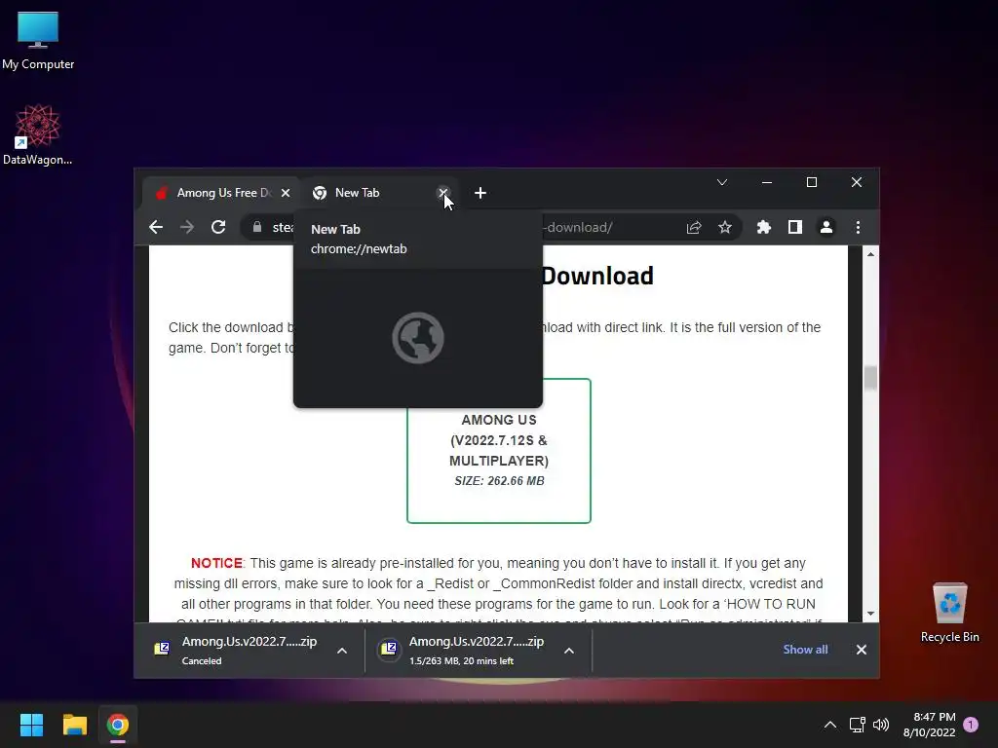This screenshot has height=748, width=998.
Task: Bookmark this page with star icon
Action: tap(725, 227)
